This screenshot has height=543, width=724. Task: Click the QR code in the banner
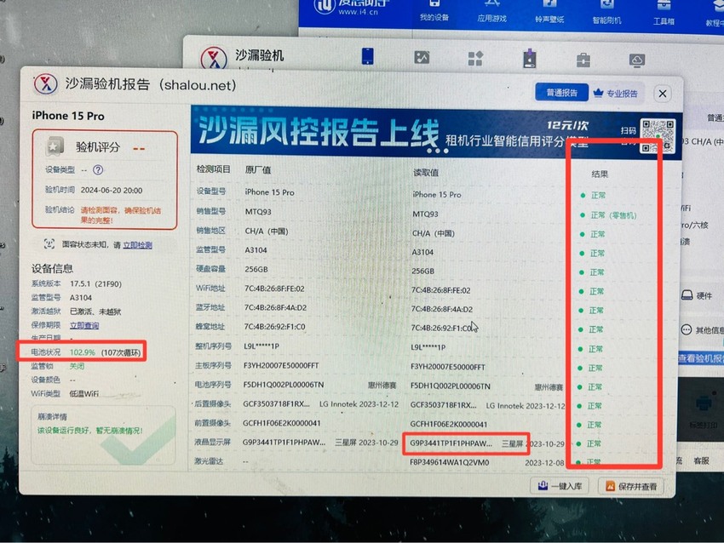click(658, 135)
